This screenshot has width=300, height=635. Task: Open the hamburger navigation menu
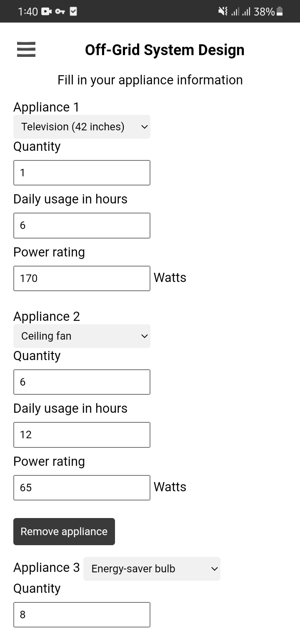pyautogui.click(x=26, y=49)
